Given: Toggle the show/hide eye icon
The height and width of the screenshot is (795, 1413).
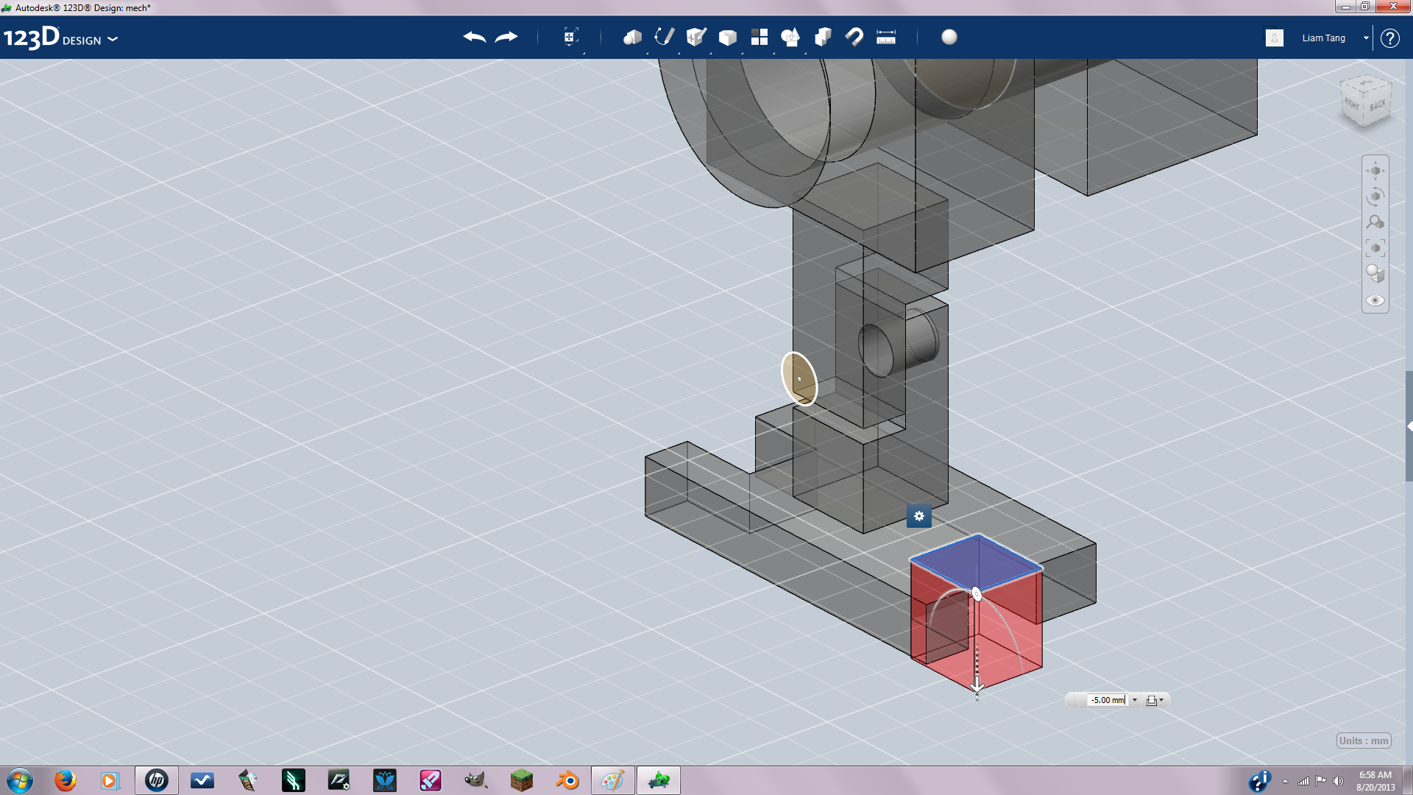Looking at the screenshot, I should click(1375, 300).
